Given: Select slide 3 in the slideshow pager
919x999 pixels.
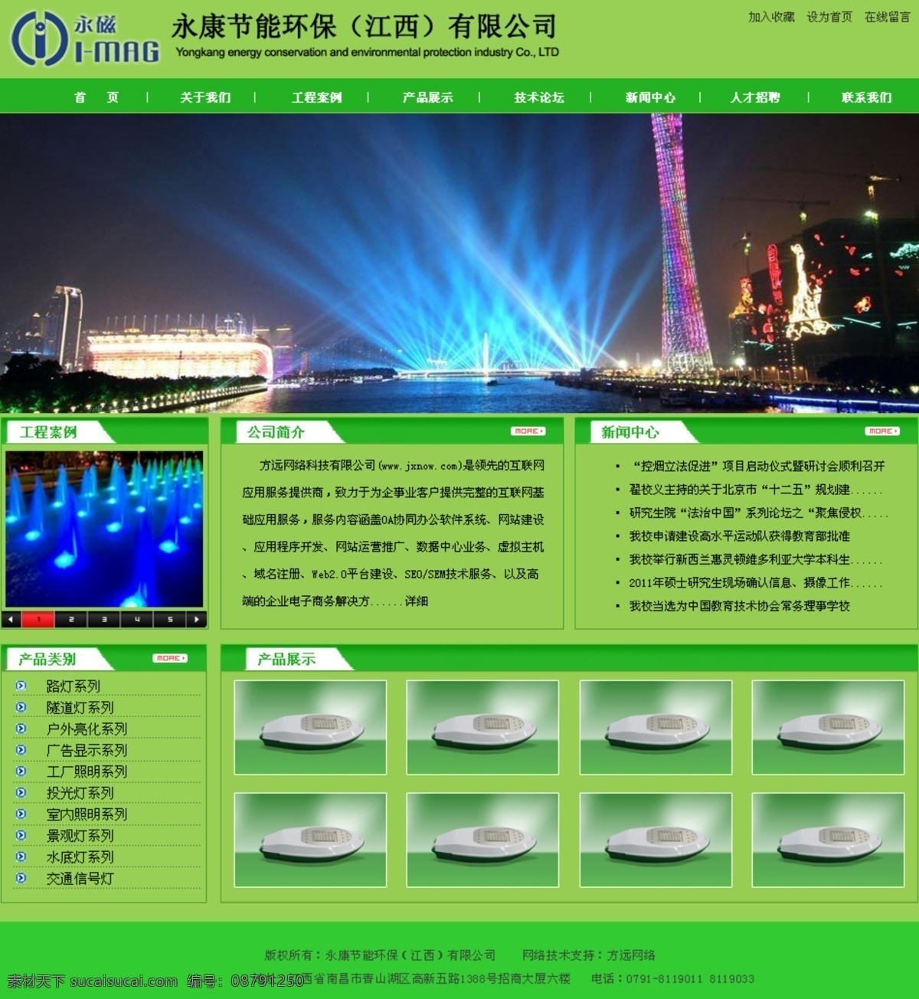Looking at the screenshot, I should click(x=103, y=619).
